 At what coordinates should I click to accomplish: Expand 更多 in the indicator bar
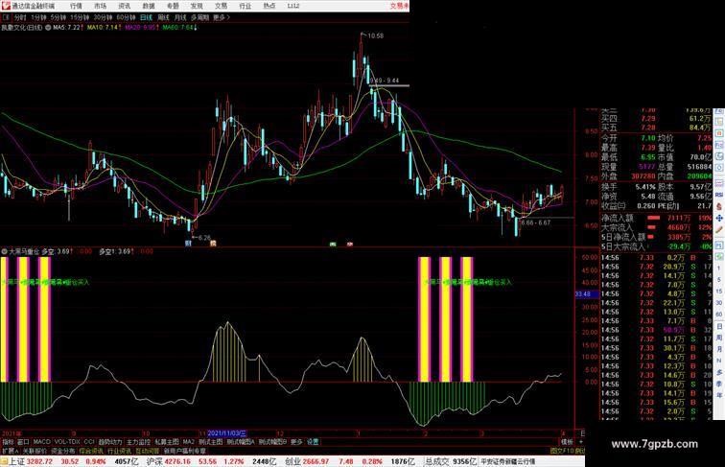(x=296, y=442)
